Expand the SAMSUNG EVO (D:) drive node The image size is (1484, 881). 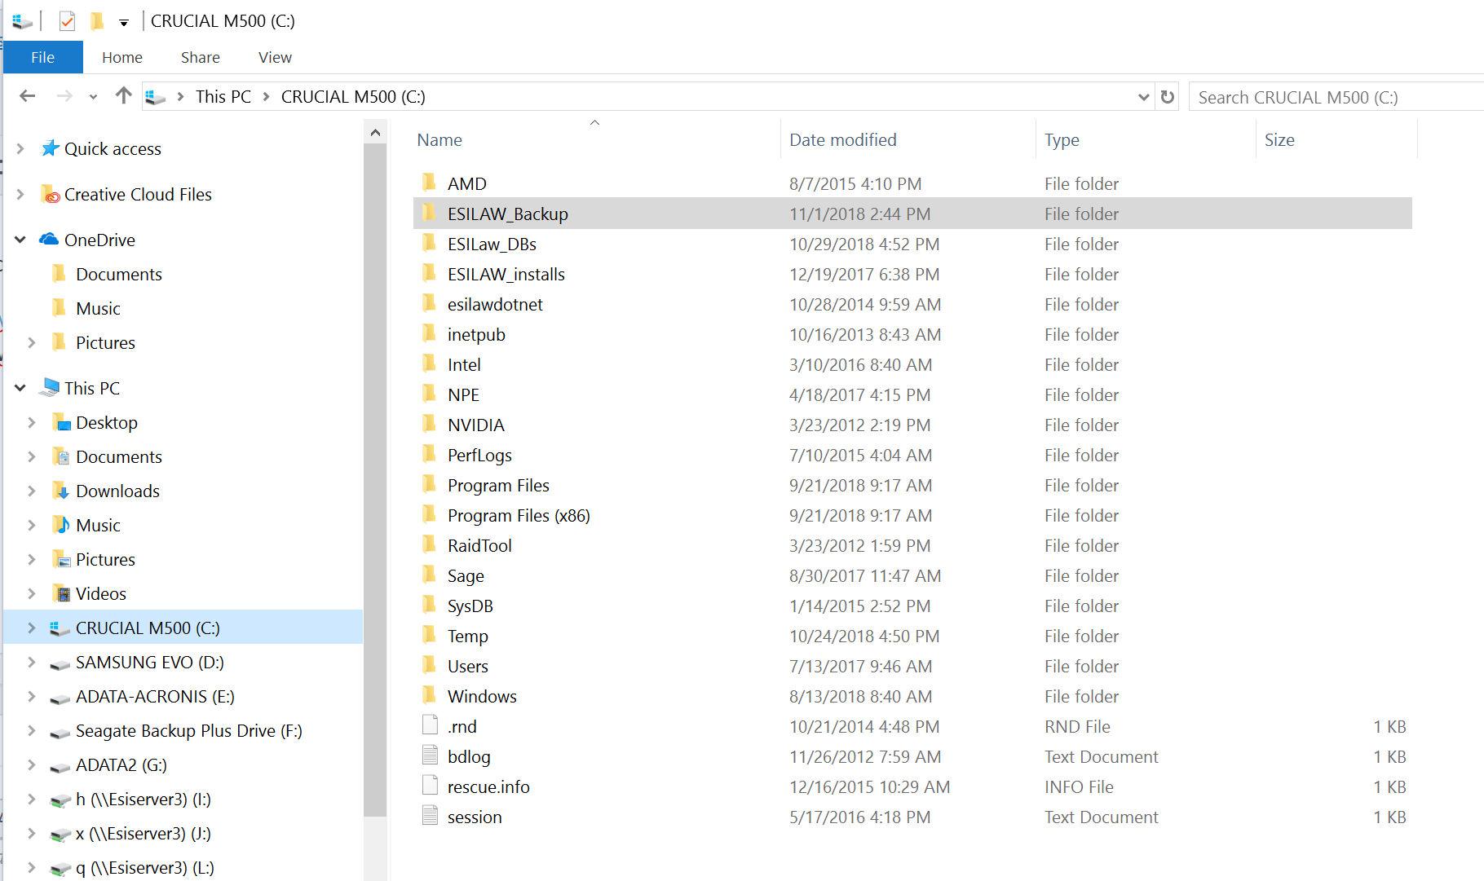point(32,662)
